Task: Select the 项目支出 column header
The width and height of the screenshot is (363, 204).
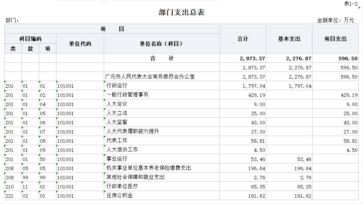Action: click(x=335, y=39)
